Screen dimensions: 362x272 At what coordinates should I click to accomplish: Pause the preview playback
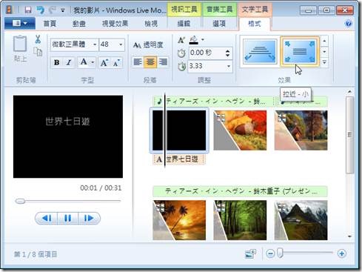(x=67, y=219)
